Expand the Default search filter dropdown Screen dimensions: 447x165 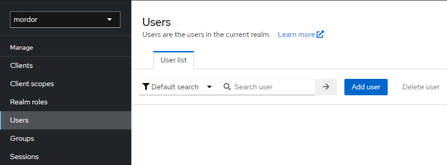pos(179,87)
